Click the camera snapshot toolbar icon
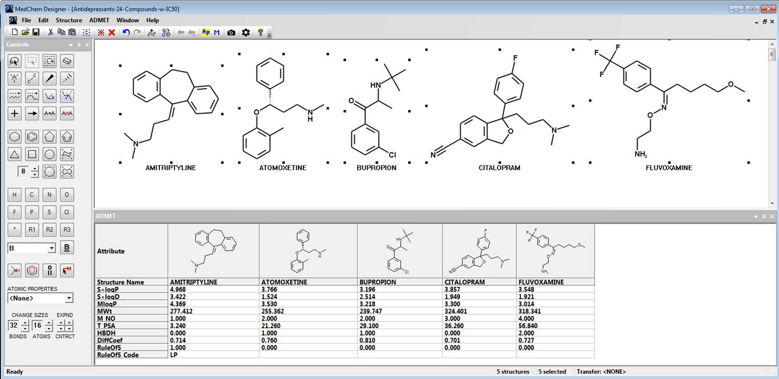The image size is (779, 379). click(231, 33)
